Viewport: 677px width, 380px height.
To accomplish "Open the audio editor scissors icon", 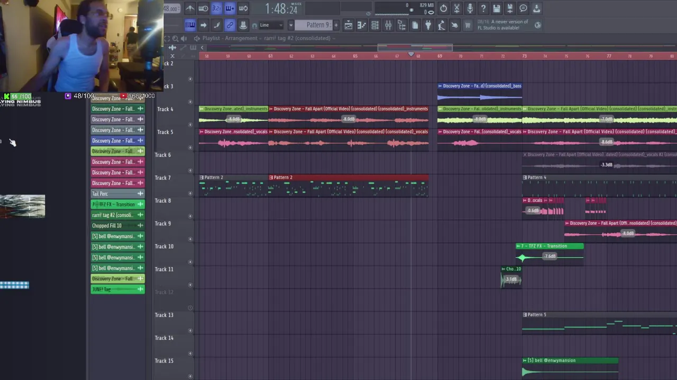I will (x=457, y=8).
